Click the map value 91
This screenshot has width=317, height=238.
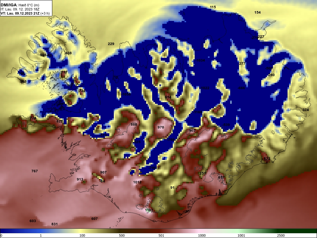point(172,188)
